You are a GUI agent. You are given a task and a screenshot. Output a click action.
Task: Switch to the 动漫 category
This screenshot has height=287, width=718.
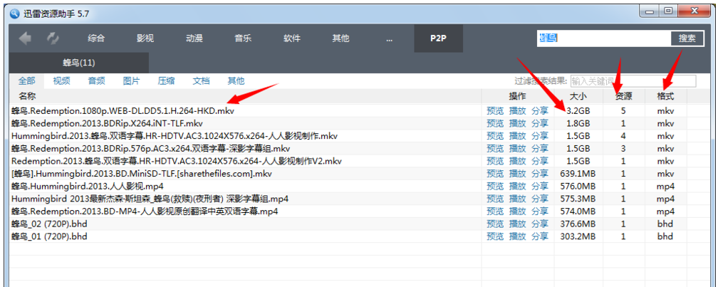[194, 38]
